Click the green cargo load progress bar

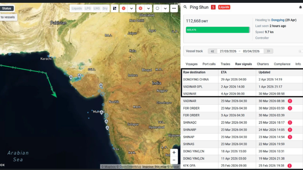(218, 30)
